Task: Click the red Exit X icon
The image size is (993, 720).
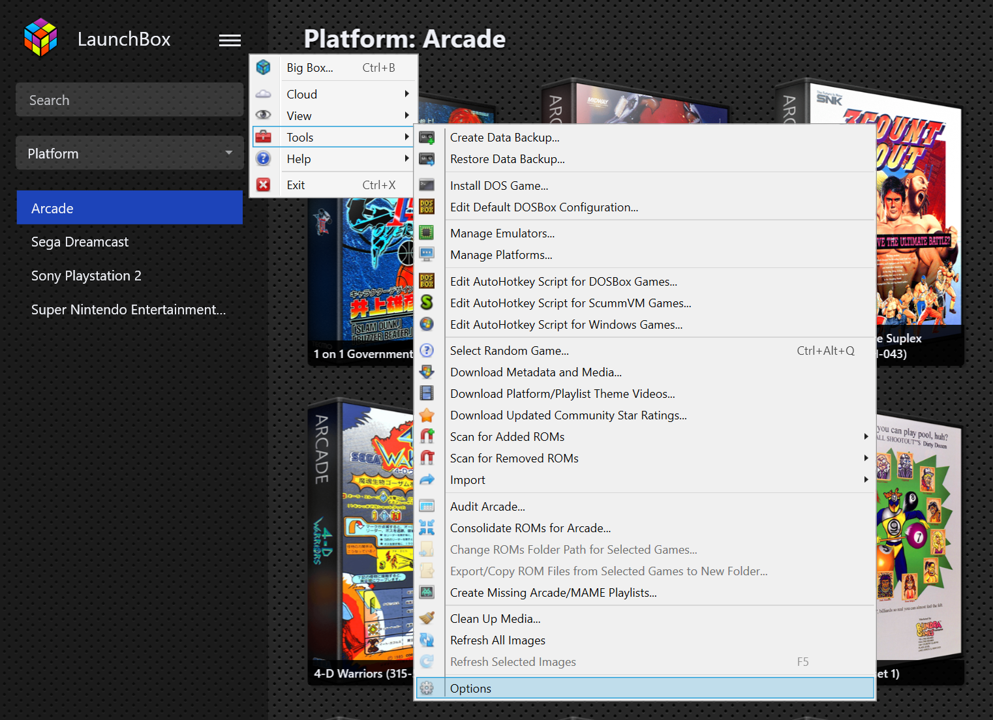Action: (264, 185)
